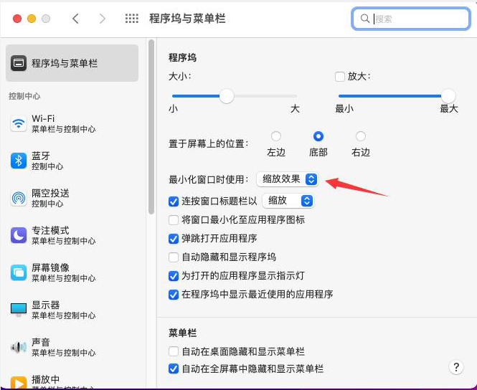Uncheck 自动在全屏幕中隐藏和显示菜单栏
The width and height of the screenshot is (477, 390).
(x=174, y=369)
